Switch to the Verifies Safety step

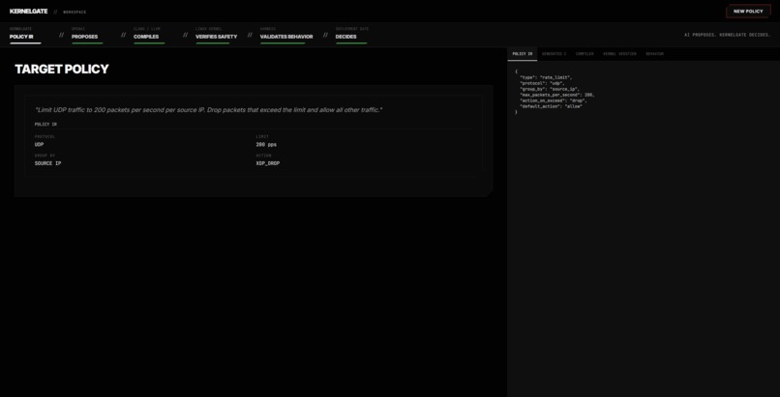tap(217, 34)
